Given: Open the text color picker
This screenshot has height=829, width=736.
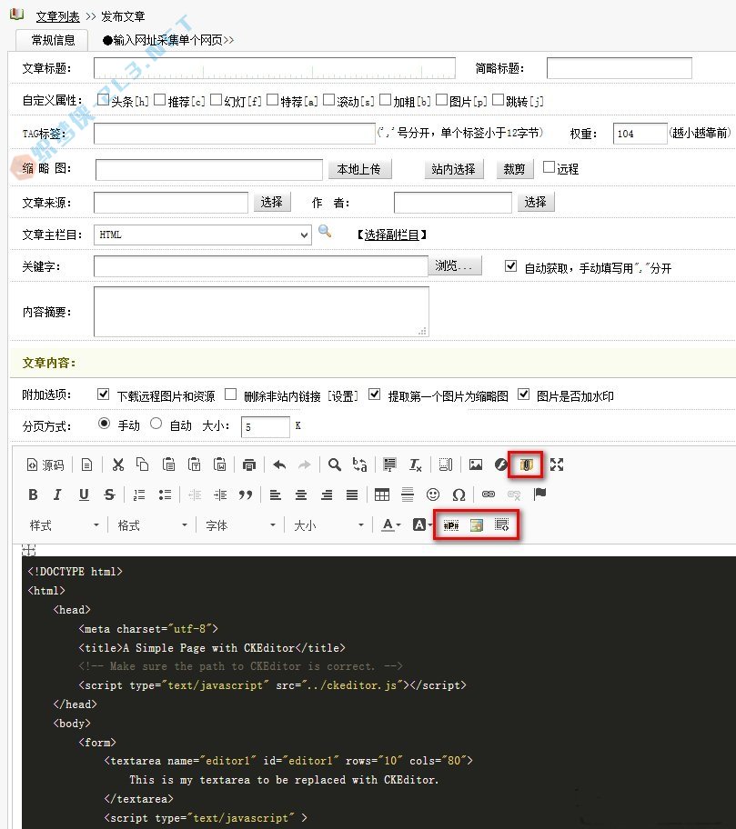Looking at the screenshot, I should pyautogui.click(x=391, y=525).
